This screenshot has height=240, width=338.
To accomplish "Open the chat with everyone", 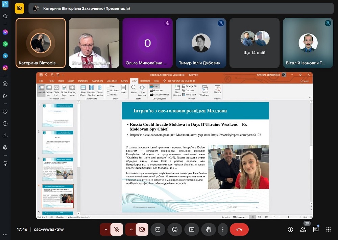I will [316, 230].
